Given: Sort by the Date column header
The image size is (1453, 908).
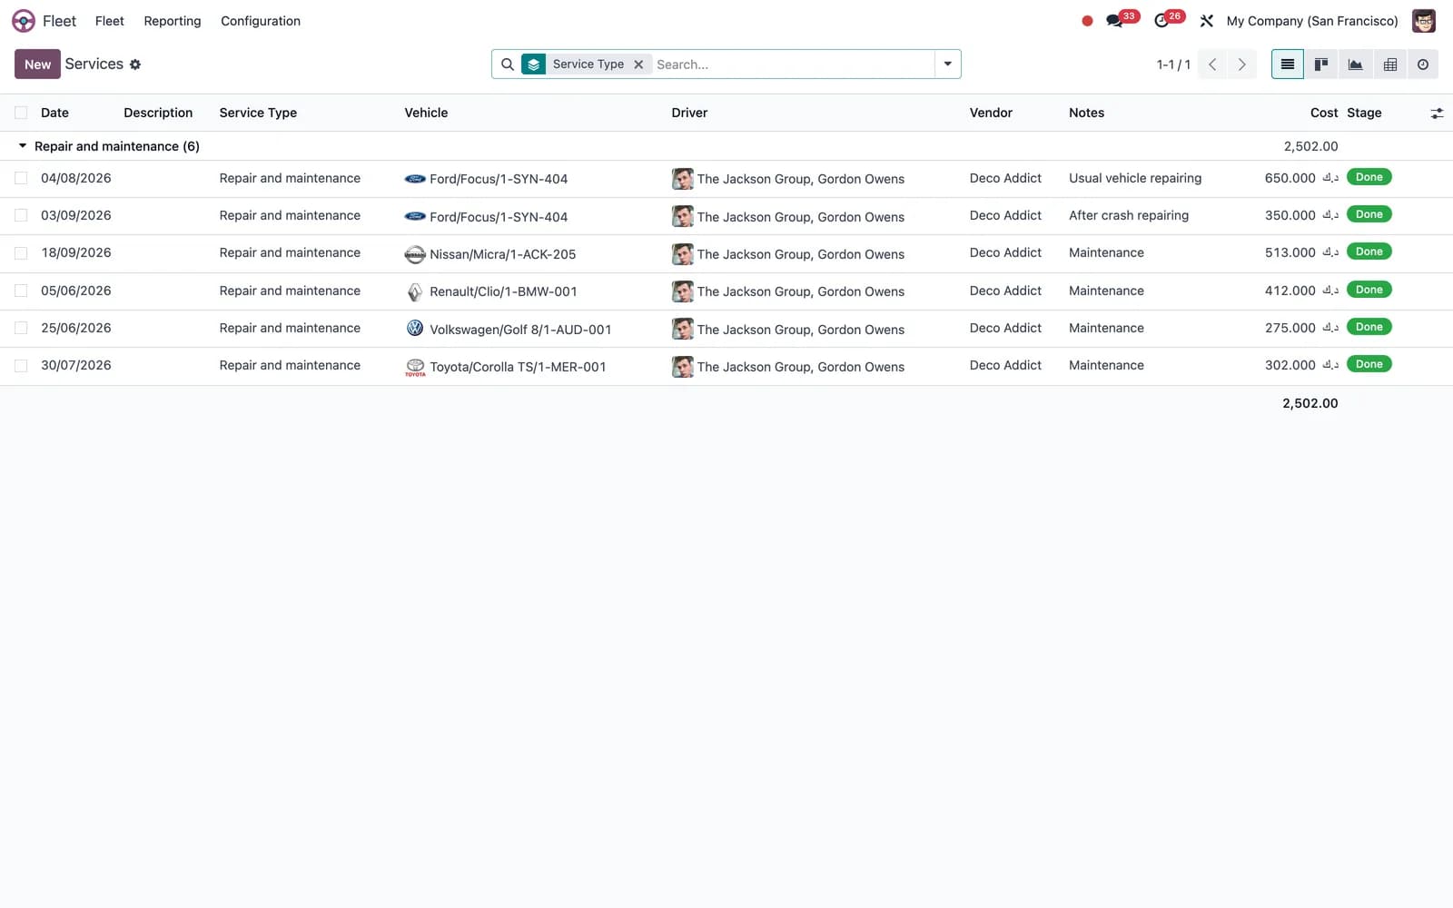Looking at the screenshot, I should click(54, 113).
